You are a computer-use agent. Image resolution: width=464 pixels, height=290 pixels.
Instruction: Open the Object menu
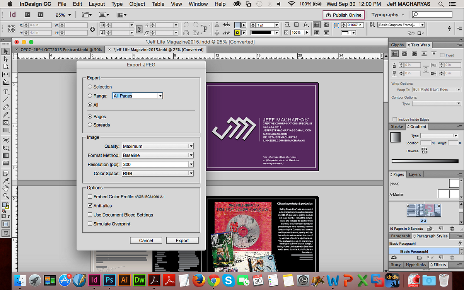tap(137, 4)
